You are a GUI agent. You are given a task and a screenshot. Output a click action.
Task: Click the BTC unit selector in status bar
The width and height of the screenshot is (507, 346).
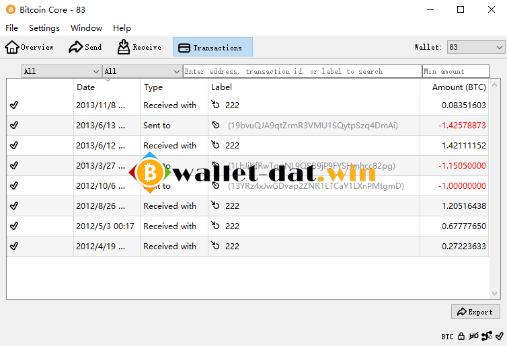[448, 337]
